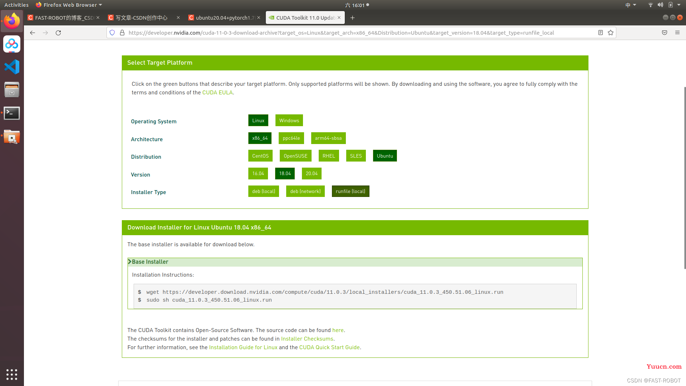View site security padlock information
This screenshot has width=686, height=386.
(122, 33)
